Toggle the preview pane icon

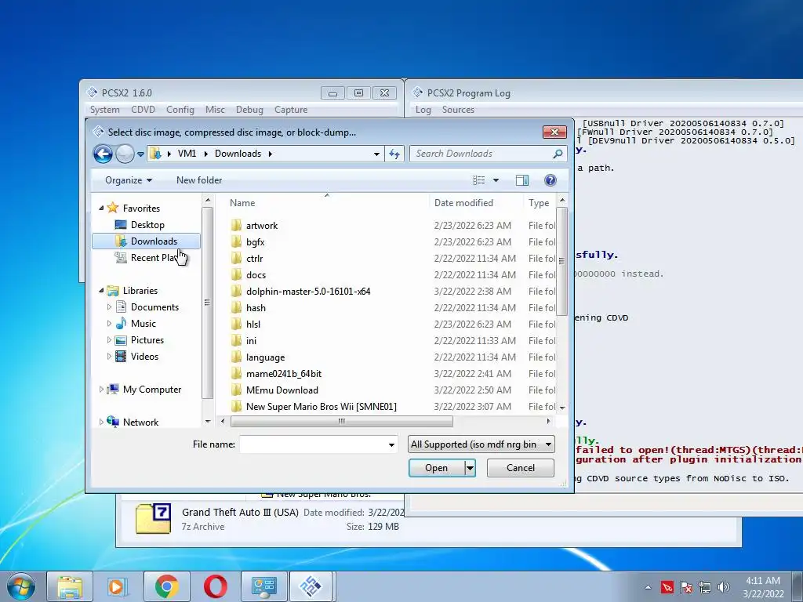tap(521, 180)
